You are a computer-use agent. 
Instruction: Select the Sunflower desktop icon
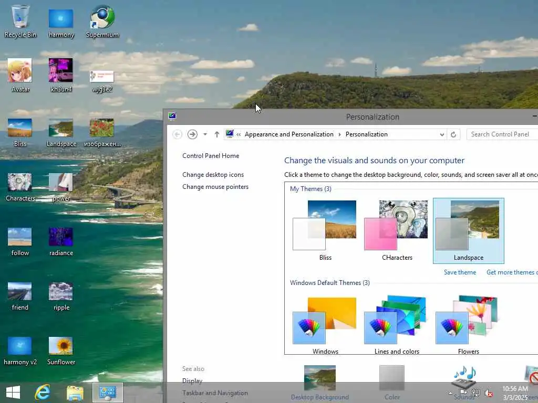pyautogui.click(x=61, y=351)
